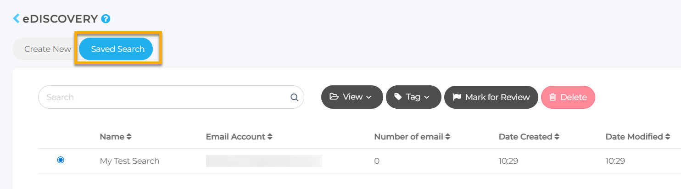Image resolution: width=681 pixels, height=189 pixels.
Task: Click the back arrow beside eDISCOVERY
Action: pyautogui.click(x=17, y=19)
